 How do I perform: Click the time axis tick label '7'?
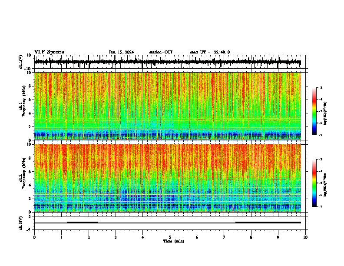pyautogui.click(x=224, y=237)
